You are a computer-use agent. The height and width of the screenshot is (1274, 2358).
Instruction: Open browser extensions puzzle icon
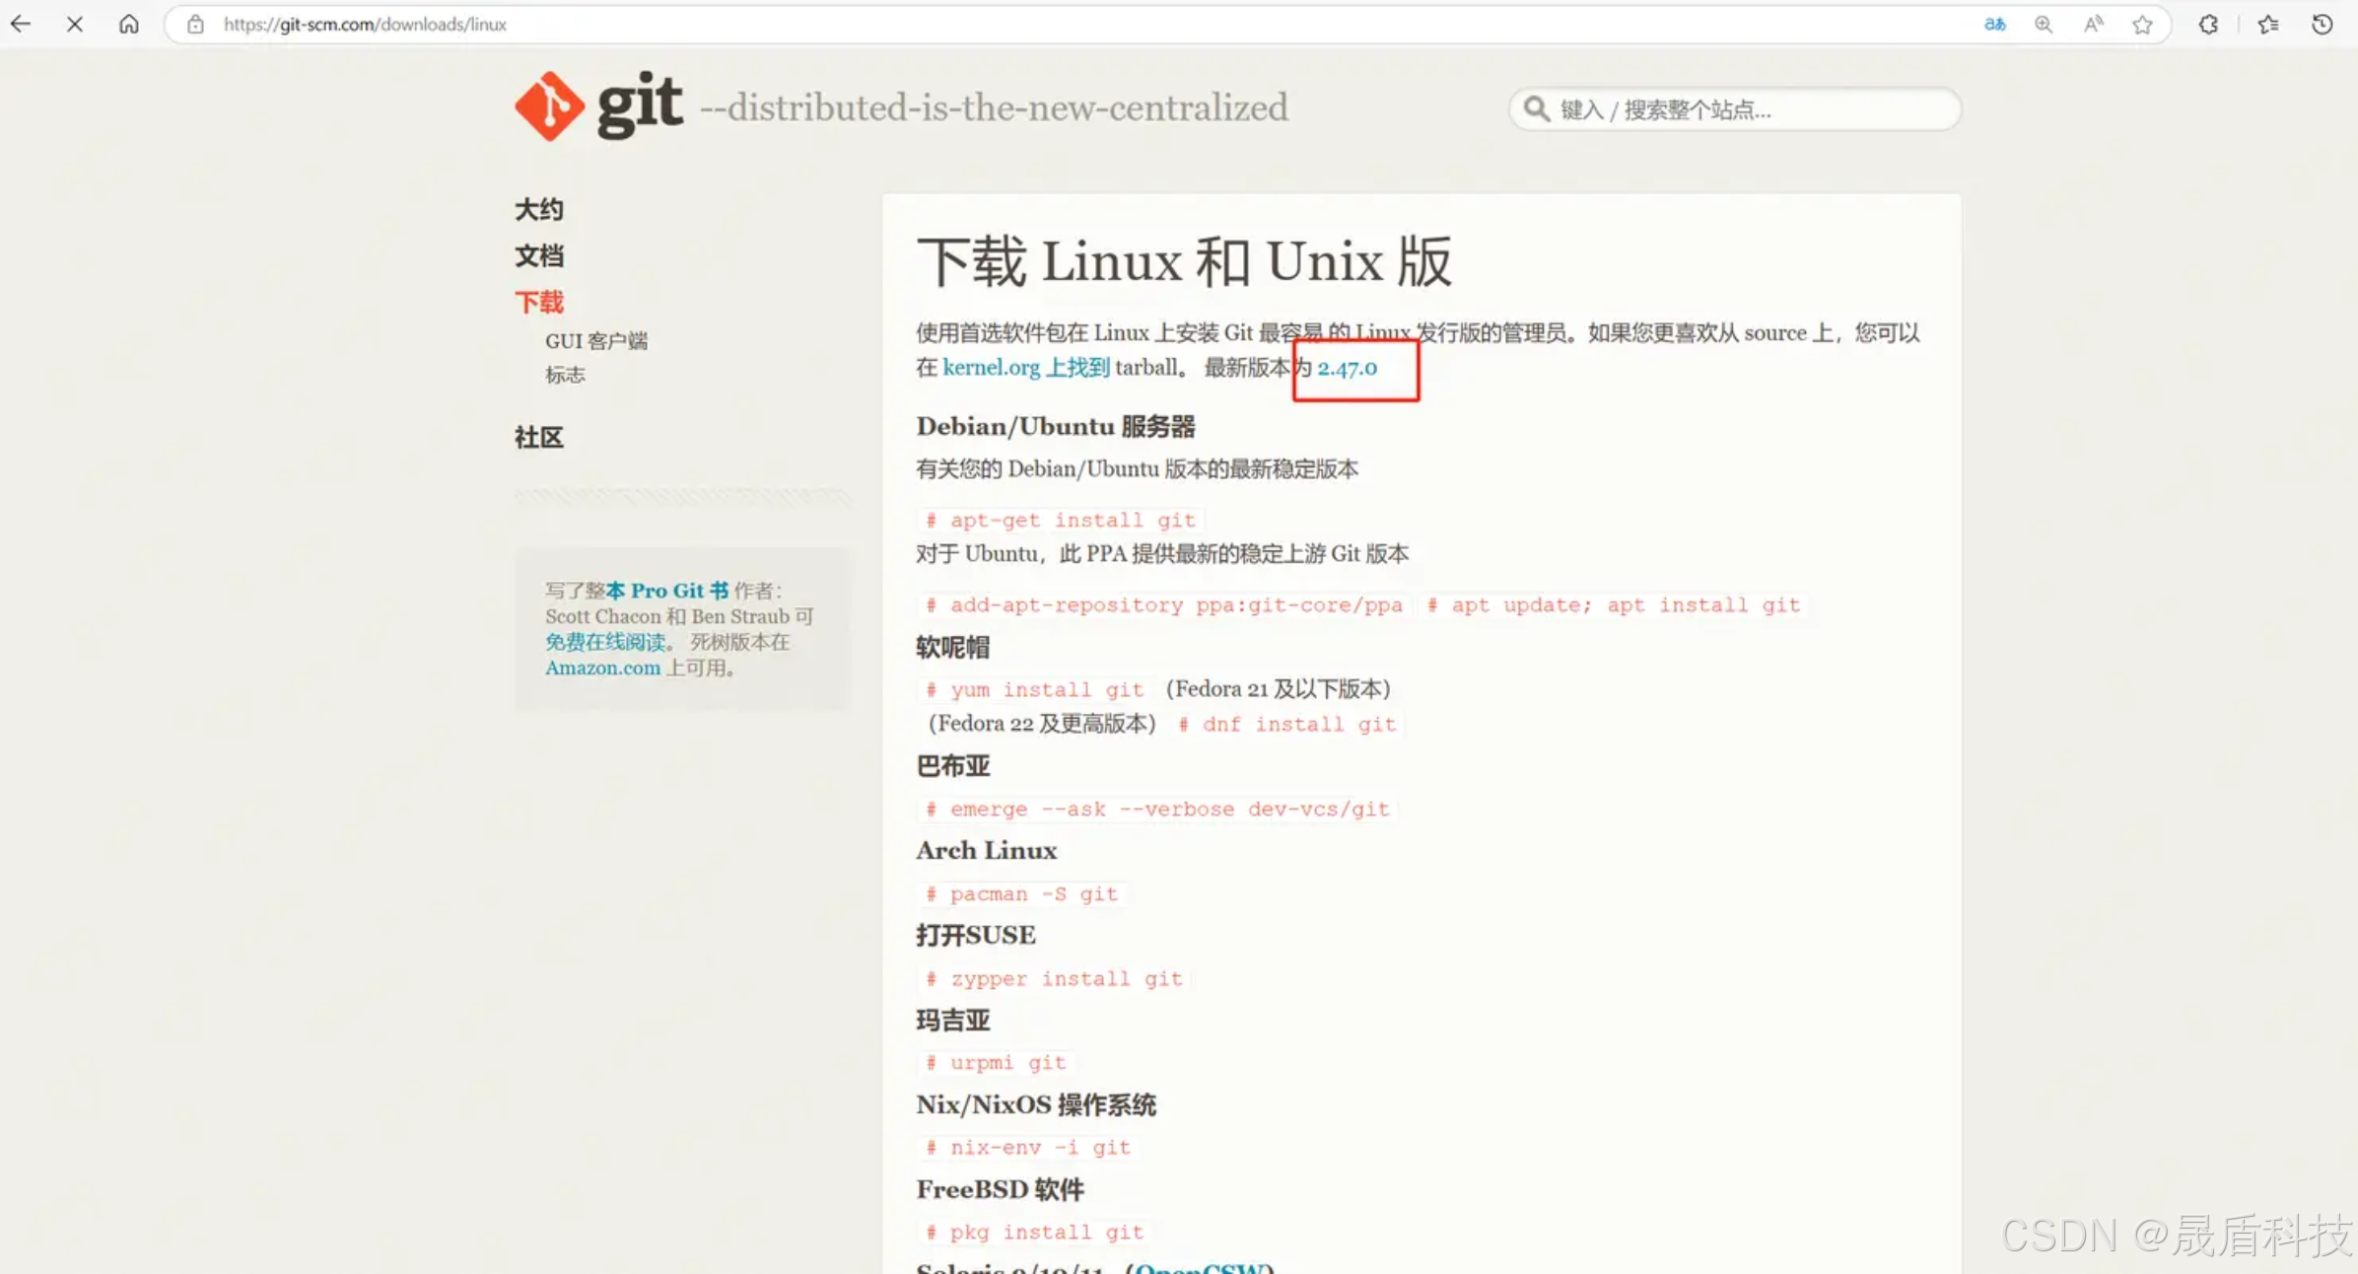(x=2208, y=25)
